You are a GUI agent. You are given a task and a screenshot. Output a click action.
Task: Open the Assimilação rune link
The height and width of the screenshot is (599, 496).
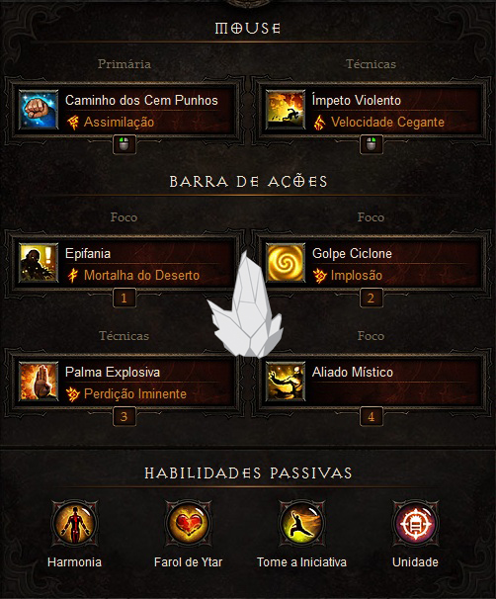[x=119, y=123]
